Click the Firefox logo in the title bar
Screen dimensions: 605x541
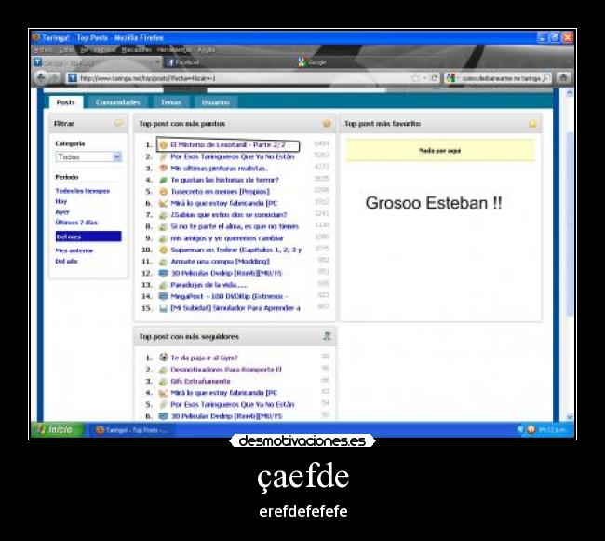36,37
